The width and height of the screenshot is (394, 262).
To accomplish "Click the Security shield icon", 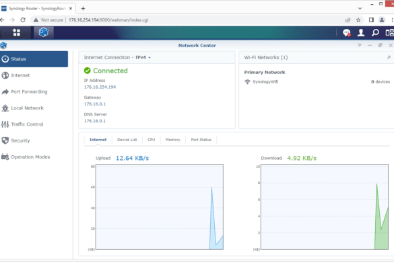I will point(5,140).
